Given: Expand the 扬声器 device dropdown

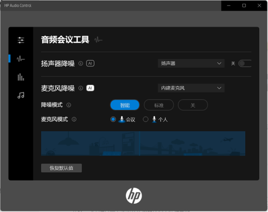Looking at the screenshot, I should tap(191, 64).
